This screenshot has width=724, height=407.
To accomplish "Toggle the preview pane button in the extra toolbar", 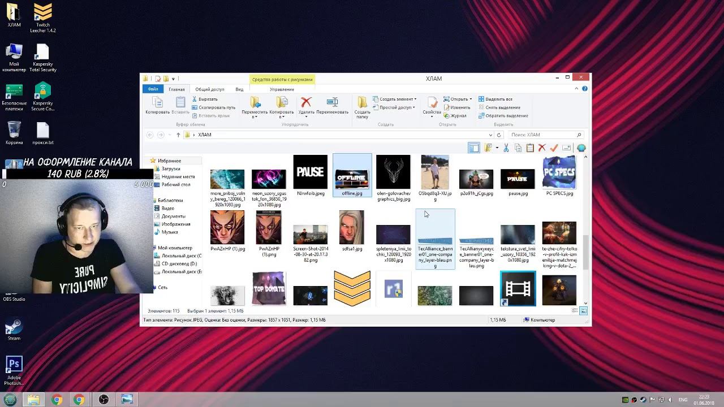I will [x=474, y=148].
